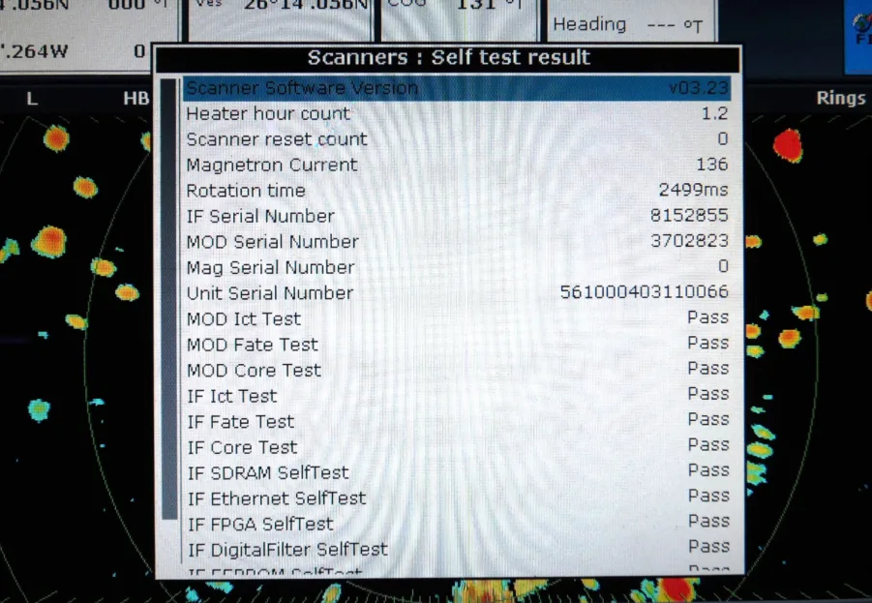
Task: Select the IF FPGA SelfTest row
Action: coord(457,523)
